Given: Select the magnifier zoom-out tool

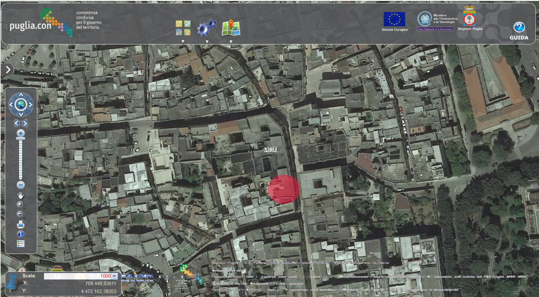Looking at the screenshot, I should (x=20, y=214).
